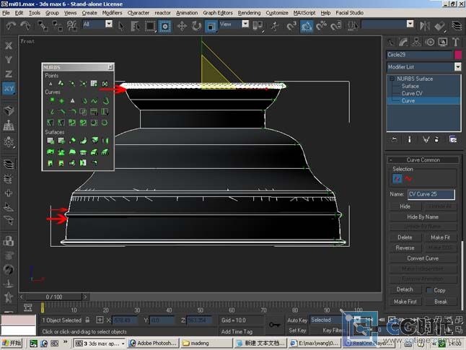Viewport: 466px width, 350px height.
Task: Open the Modify command panel tab
Action: [403, 43]
